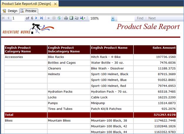Screen dimensions: 184x134
Task: Click the Sales Amount column header
Action: [x=155, y=49]
